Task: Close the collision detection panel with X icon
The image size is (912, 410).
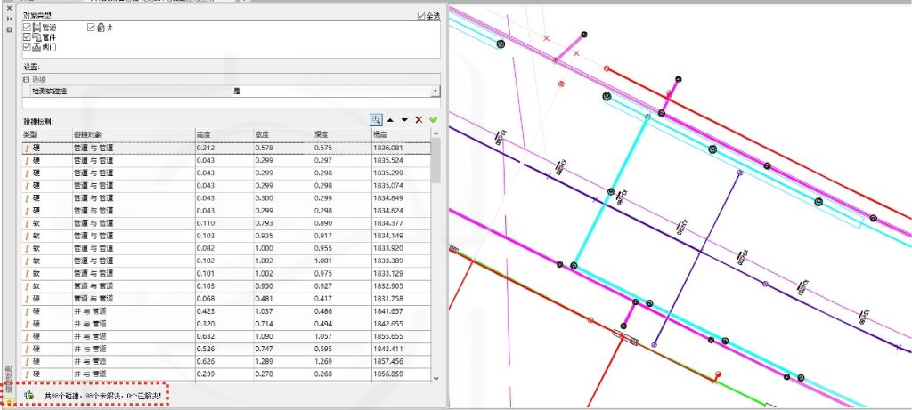Action: pyautogui.click(x=9, y=9)
